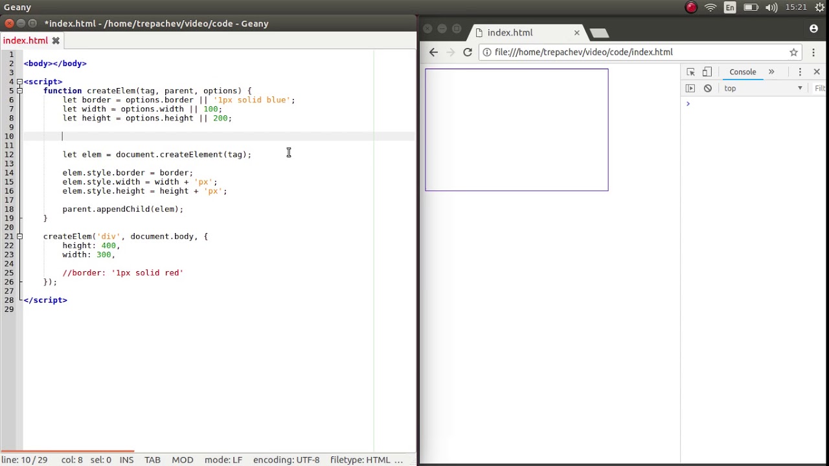View site information icon in address bar
Image resolution: width=829 pixels, height=466 pixels.
pos(486,52)
